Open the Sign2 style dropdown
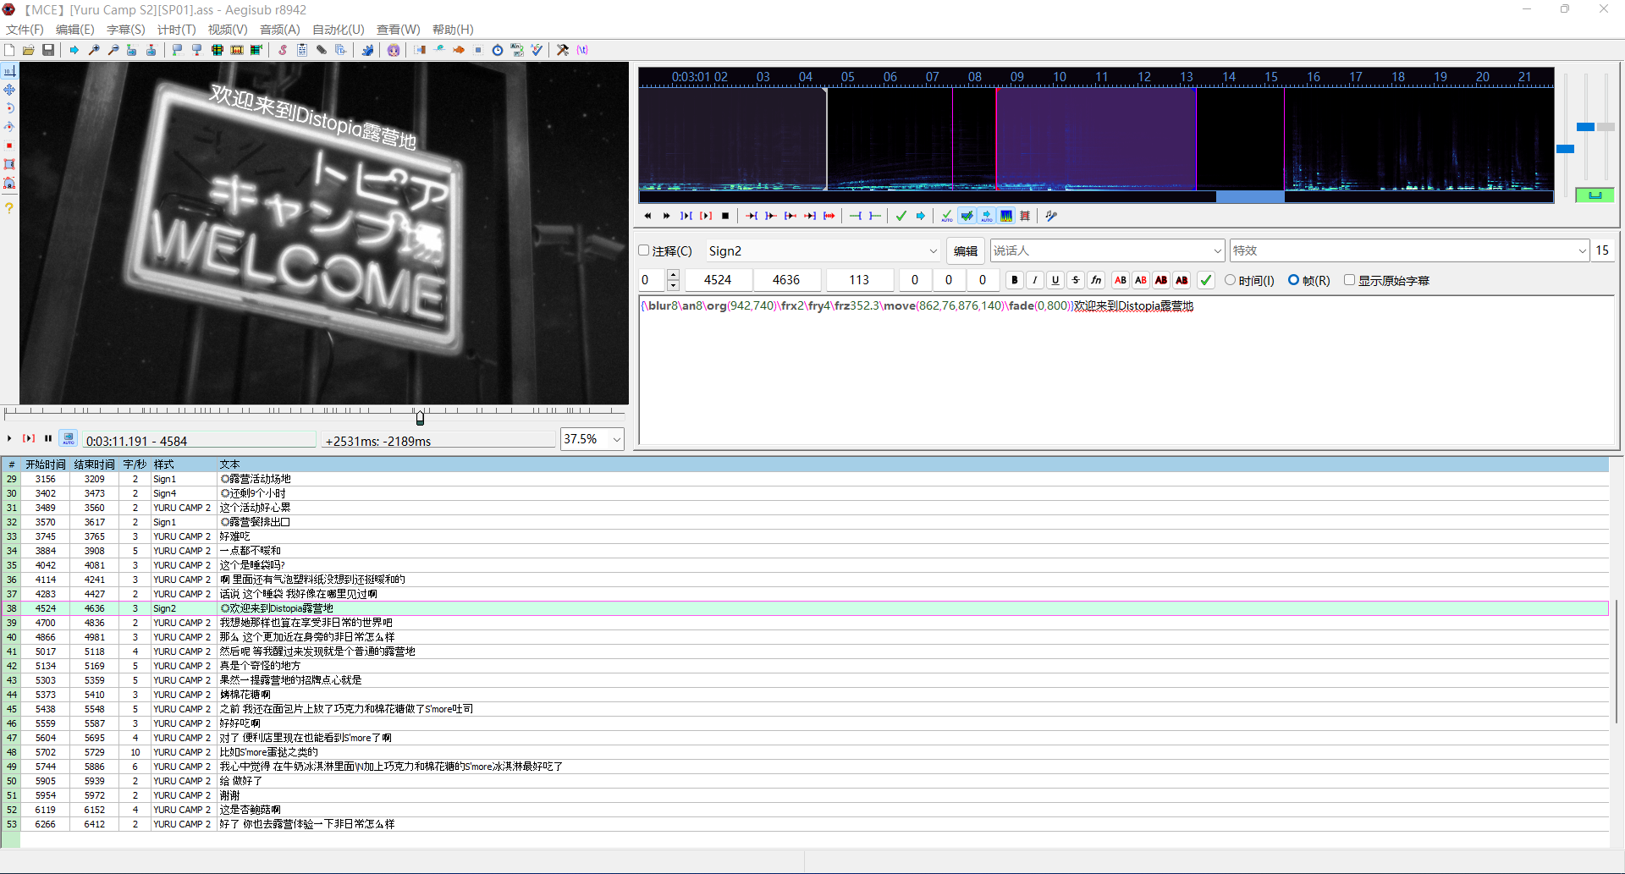 (x=933, y=251)
